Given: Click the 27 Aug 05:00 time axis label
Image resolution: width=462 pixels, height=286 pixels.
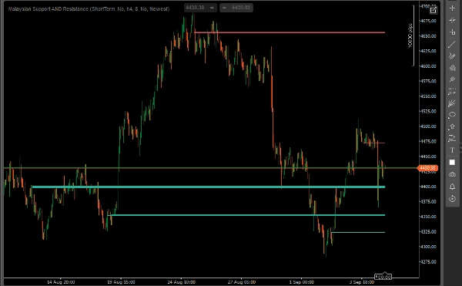Looking at the screenshot, I should 242,282.
